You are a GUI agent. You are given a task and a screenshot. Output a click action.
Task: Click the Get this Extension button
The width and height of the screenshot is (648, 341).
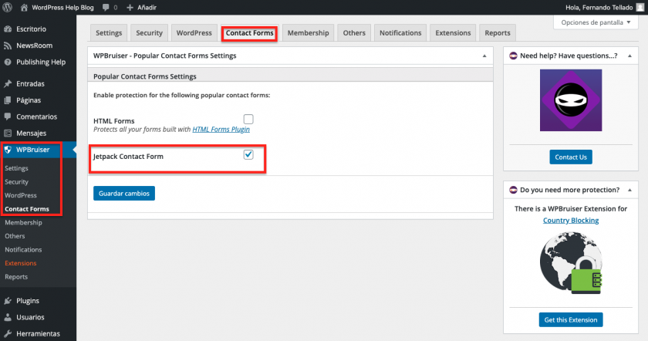click(x=570, y=319)
